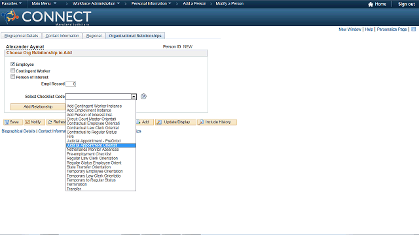Image resolution: width=419 pixels, height=235 pixels.
Task: Open New Window link
Action: [x=350, y=29]
